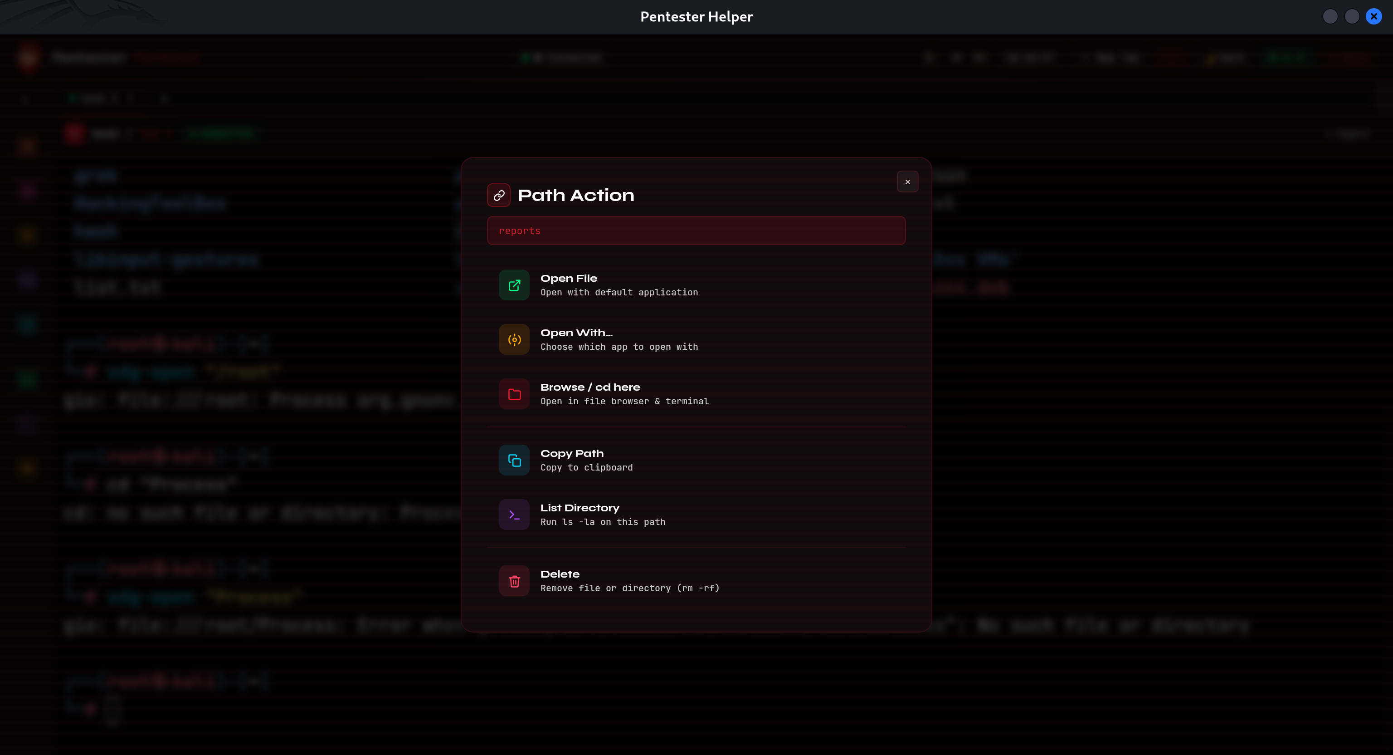Pick the Copy Path action label
This screenshot has width=1393, height=755.
[572, 454]
